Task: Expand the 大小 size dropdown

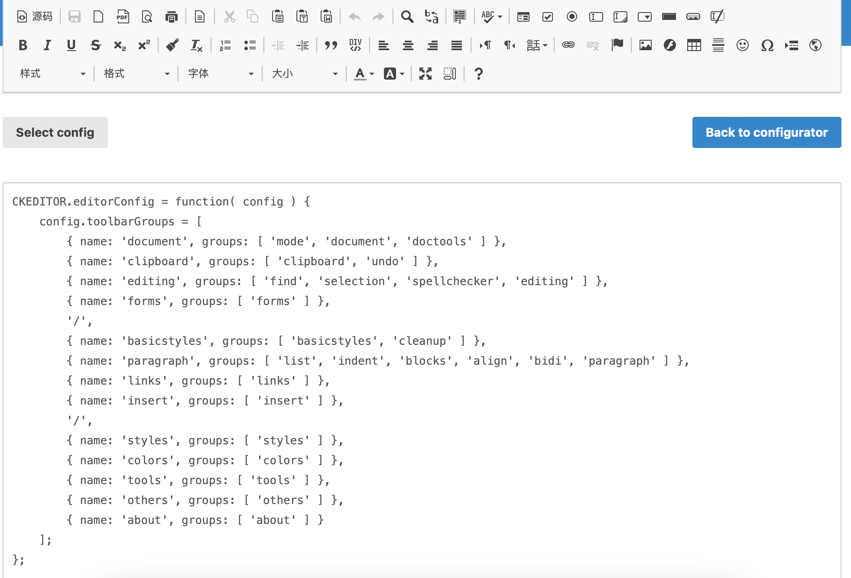Action: (x=304, y=74)
